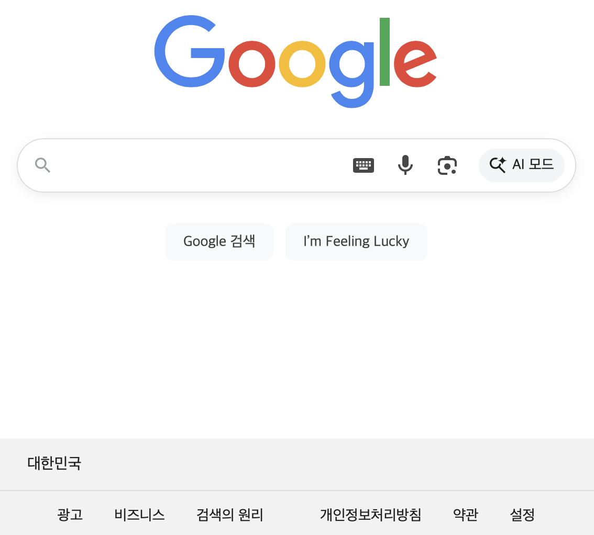594x535 pixels.
Task: Click the magnifying glass search icon
Action: point(42,165)
